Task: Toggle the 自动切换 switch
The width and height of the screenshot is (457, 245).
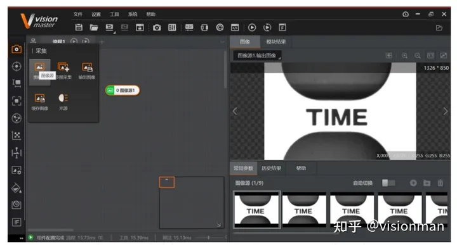Action: click(x=388, y=183)
